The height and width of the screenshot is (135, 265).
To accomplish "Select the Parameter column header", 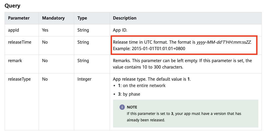I will click(x=19, y=18).
